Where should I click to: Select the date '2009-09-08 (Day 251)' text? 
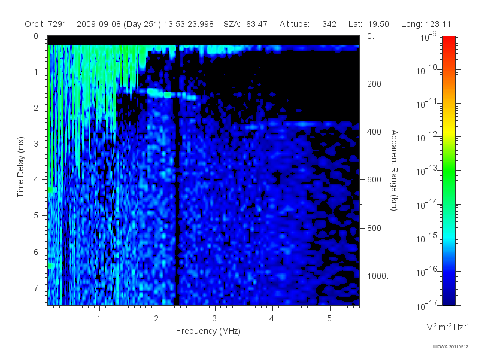pyautogui.click(x=119, y=24)
